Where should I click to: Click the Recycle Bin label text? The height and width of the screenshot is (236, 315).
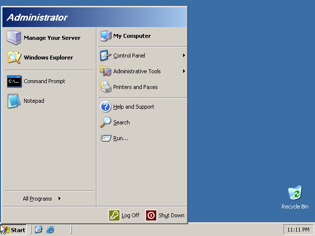click(x=295, y=206)
